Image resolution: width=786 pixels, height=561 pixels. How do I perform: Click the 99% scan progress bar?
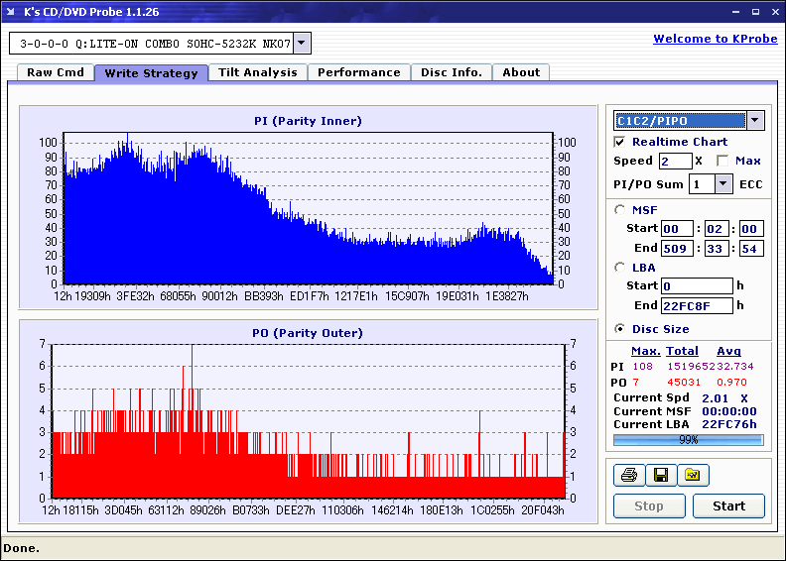pyautogui.click(x=689, y=440)
